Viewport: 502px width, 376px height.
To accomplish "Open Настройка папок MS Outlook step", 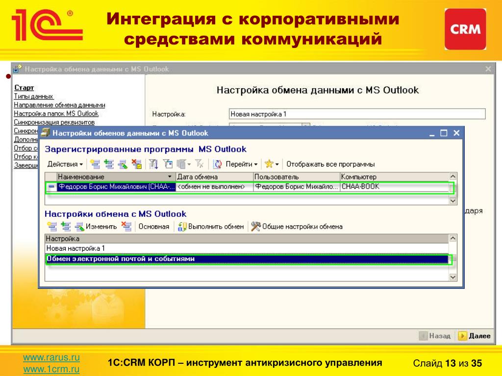I will tap(56, 114).
